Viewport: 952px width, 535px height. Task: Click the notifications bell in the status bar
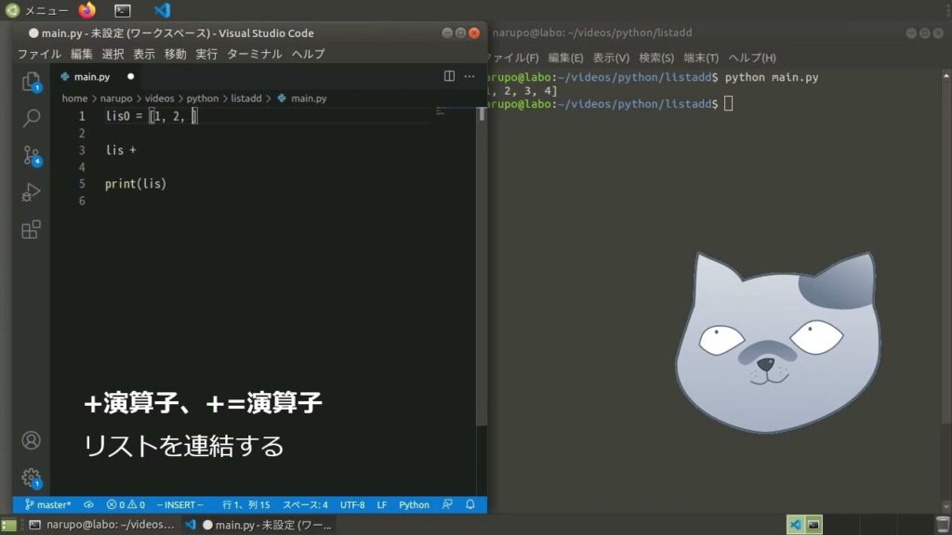(469, 504)
